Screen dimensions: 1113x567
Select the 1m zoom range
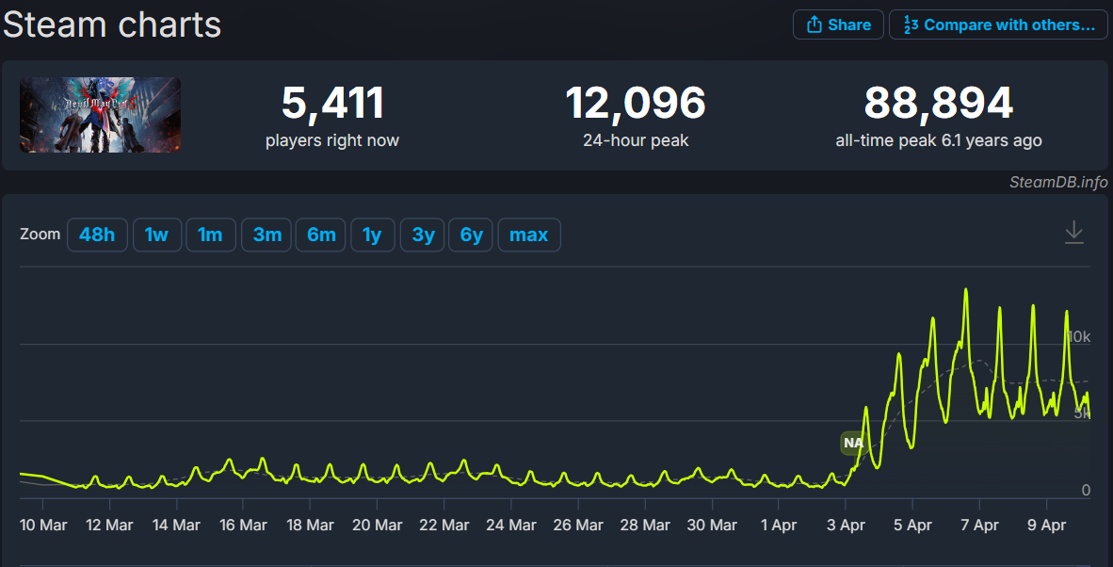(x=211, y=235)
